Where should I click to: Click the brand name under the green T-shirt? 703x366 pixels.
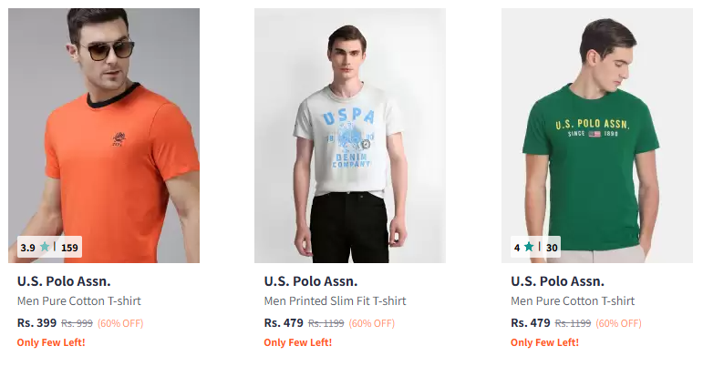[x=557, y=281]
